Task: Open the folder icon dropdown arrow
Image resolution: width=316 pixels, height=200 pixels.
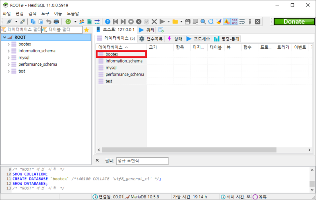Action: [x=182, y=22]
